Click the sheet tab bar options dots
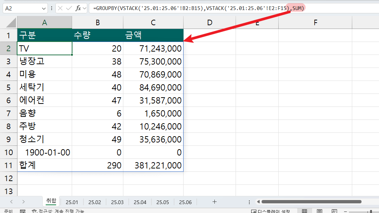 249,202
